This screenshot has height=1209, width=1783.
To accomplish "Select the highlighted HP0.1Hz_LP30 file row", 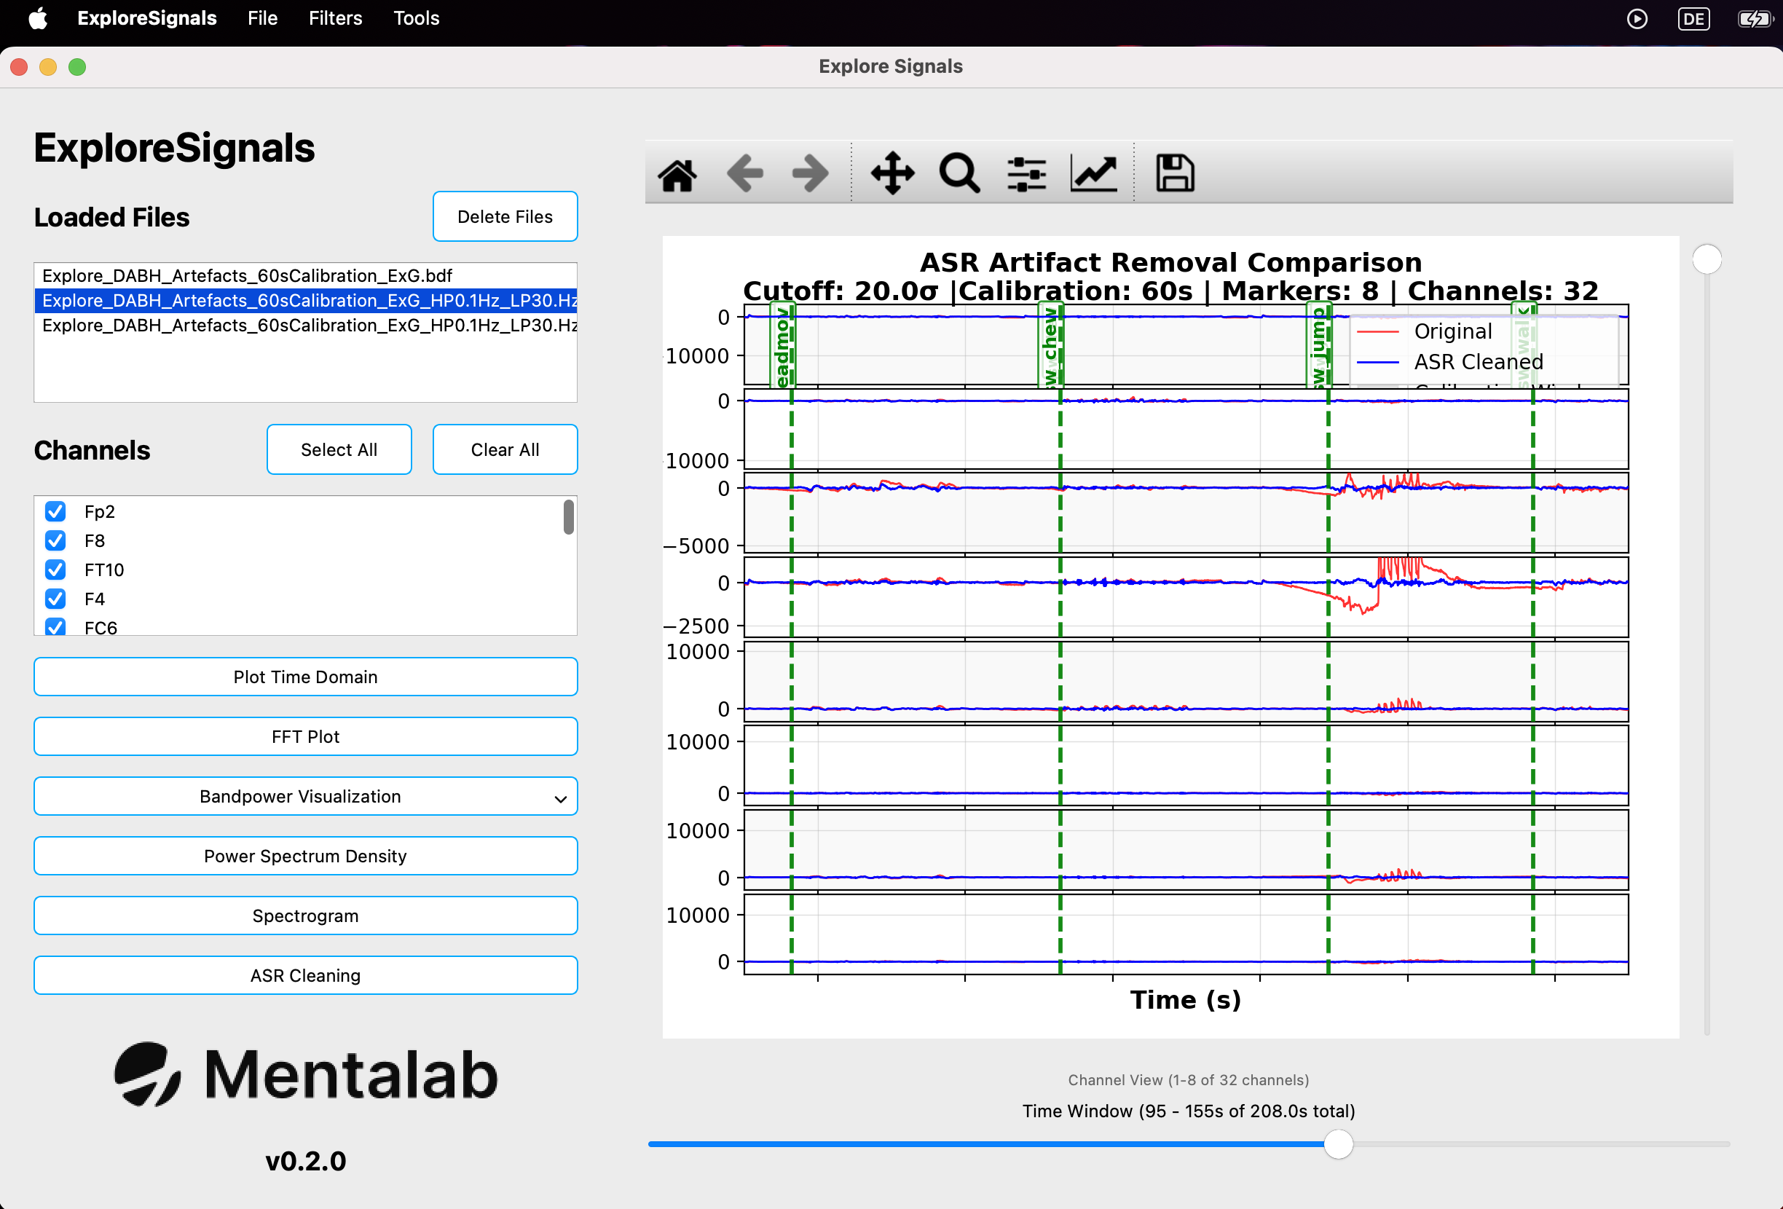I will (x=305, y=300).
